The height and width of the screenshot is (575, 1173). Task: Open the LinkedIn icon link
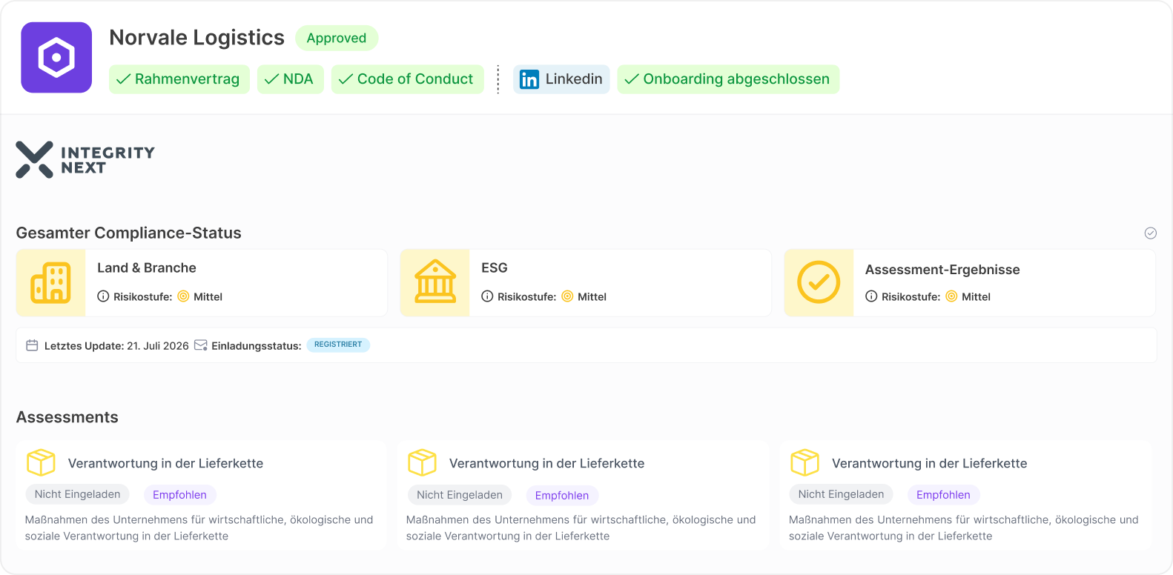pyautogui.click(x=529, y=79)
